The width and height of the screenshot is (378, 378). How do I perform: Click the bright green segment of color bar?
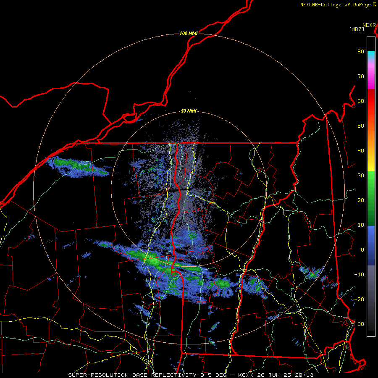[371, 178]
